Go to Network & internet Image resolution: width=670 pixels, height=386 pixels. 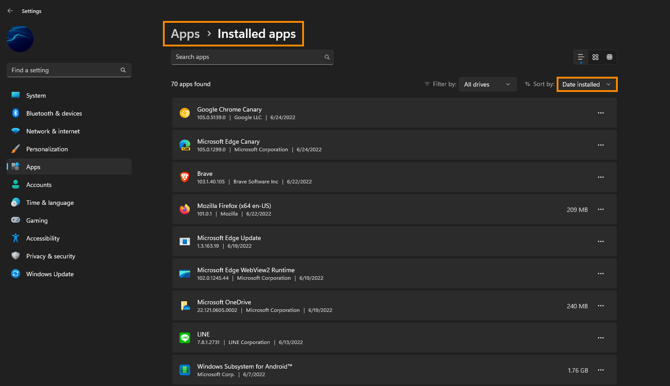tap(69, 131)
